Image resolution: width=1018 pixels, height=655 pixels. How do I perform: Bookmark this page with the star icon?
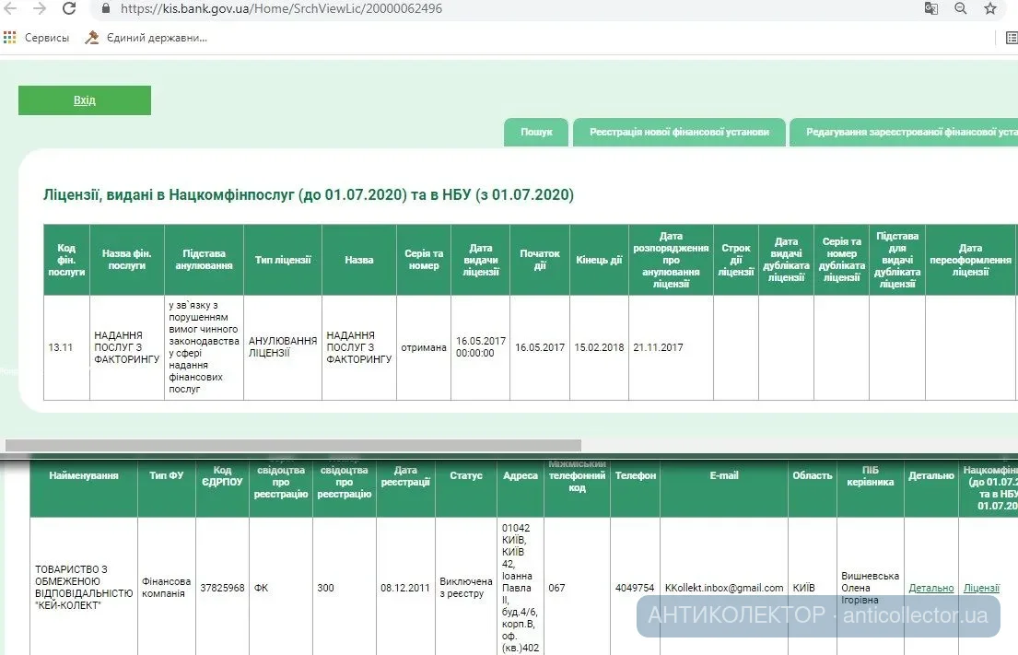(x=990, y=8)
